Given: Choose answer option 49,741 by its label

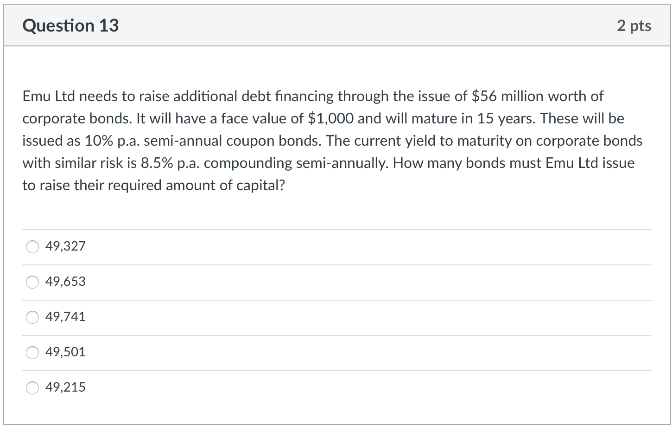Looking at the screenshot, I should pyautogui.click(x=65, y=316).
